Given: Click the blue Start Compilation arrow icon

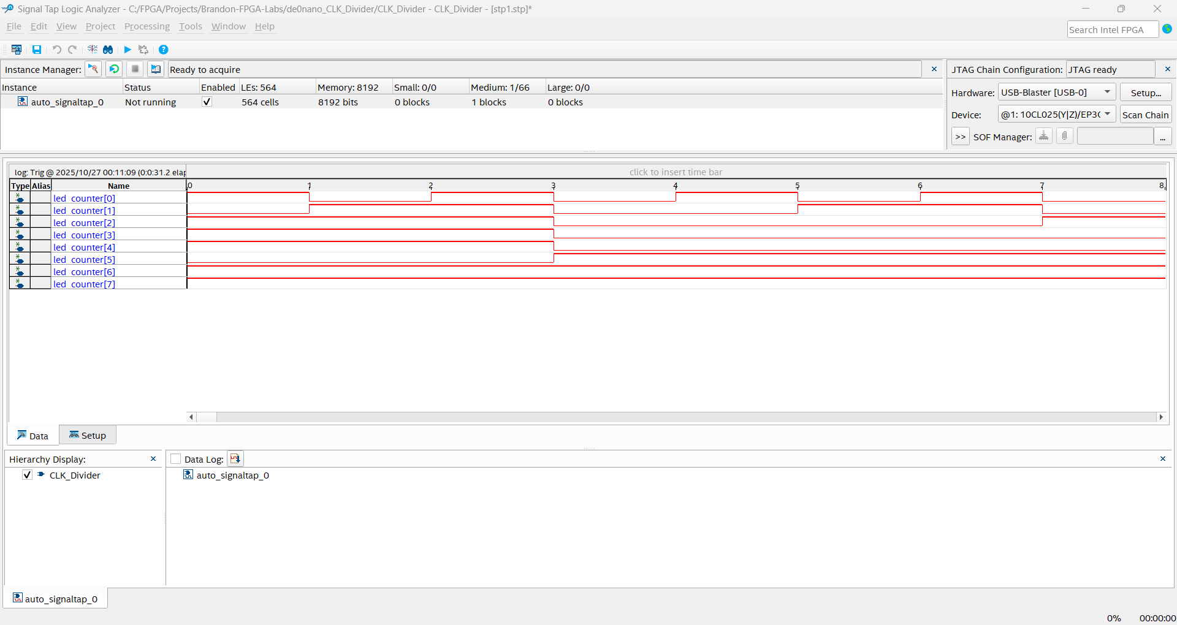Looking at the screenshot, I should pos(128,50).
